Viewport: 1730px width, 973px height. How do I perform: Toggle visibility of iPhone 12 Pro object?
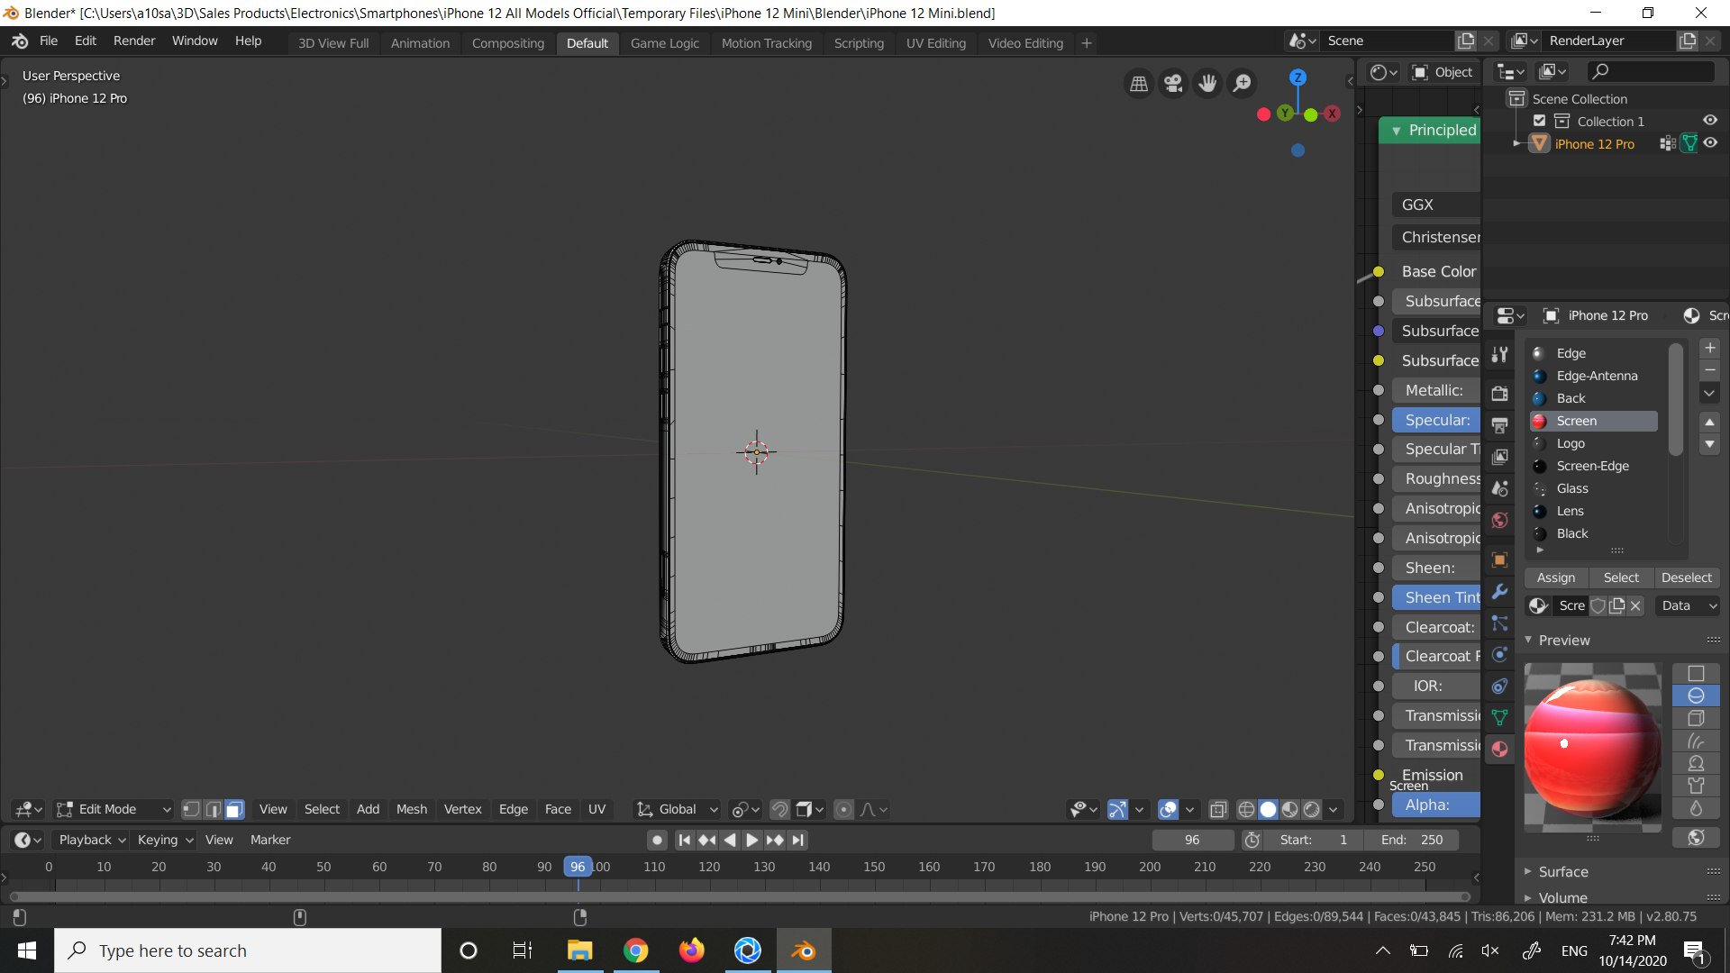pos(1710,143)
